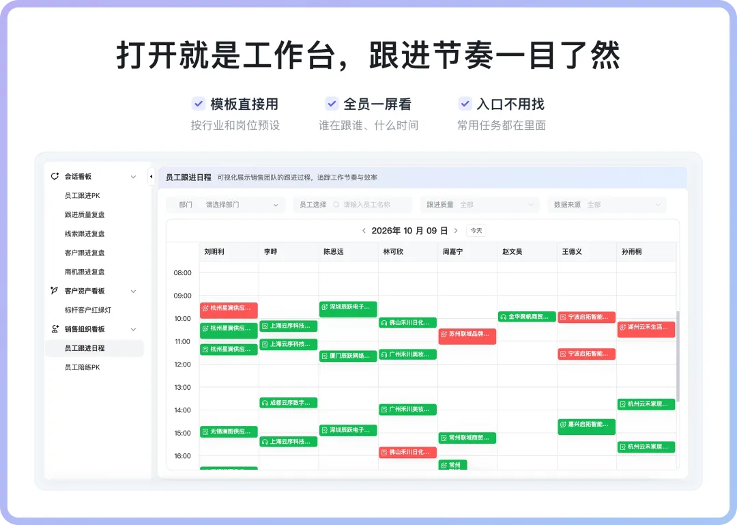Collapse the sidebar with the arrow handle
Screen dimensions: 737x525
point(151,177)
